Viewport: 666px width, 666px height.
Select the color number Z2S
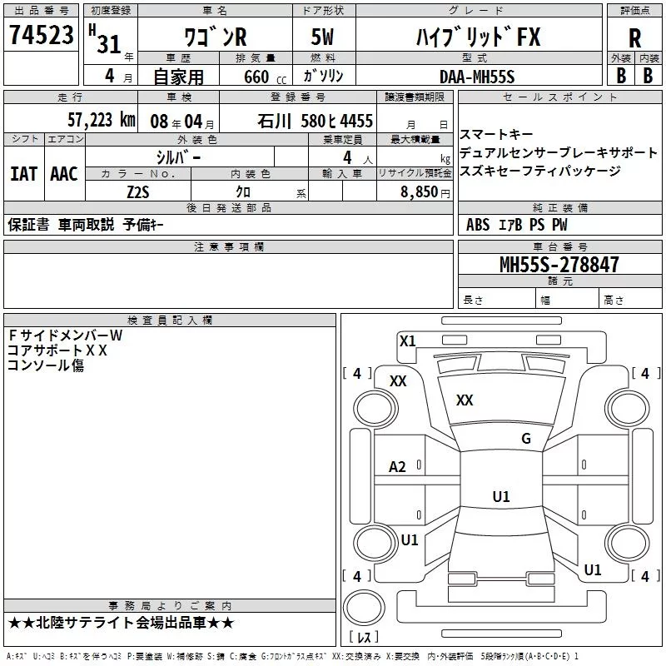pyautogui.click(x=138, y=192)
